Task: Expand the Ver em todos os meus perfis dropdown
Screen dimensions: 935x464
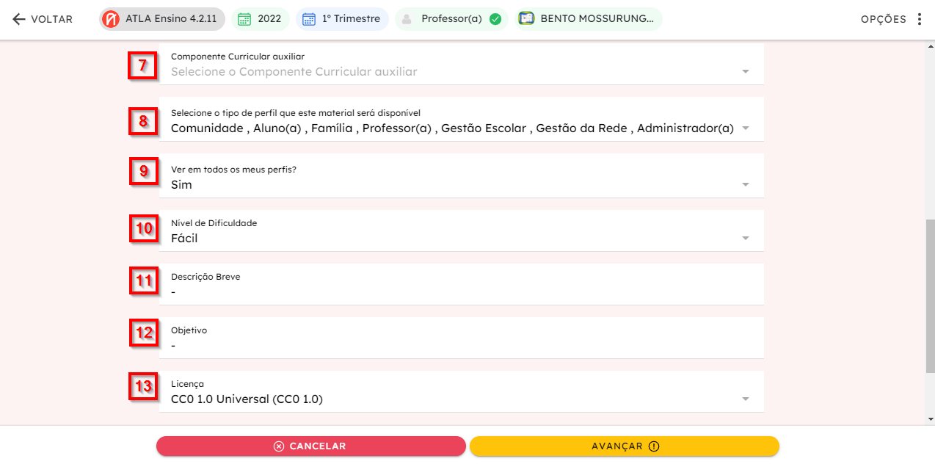Action: 746,185
